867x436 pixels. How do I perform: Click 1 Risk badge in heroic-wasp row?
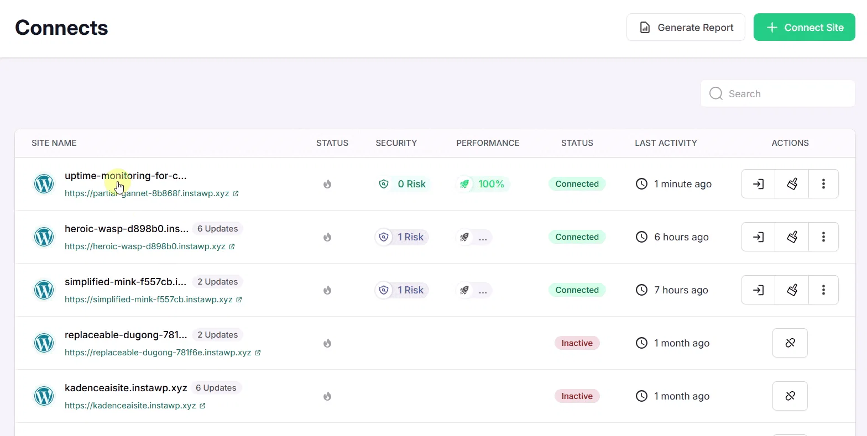pyautogui.click(x=402, y=237)
